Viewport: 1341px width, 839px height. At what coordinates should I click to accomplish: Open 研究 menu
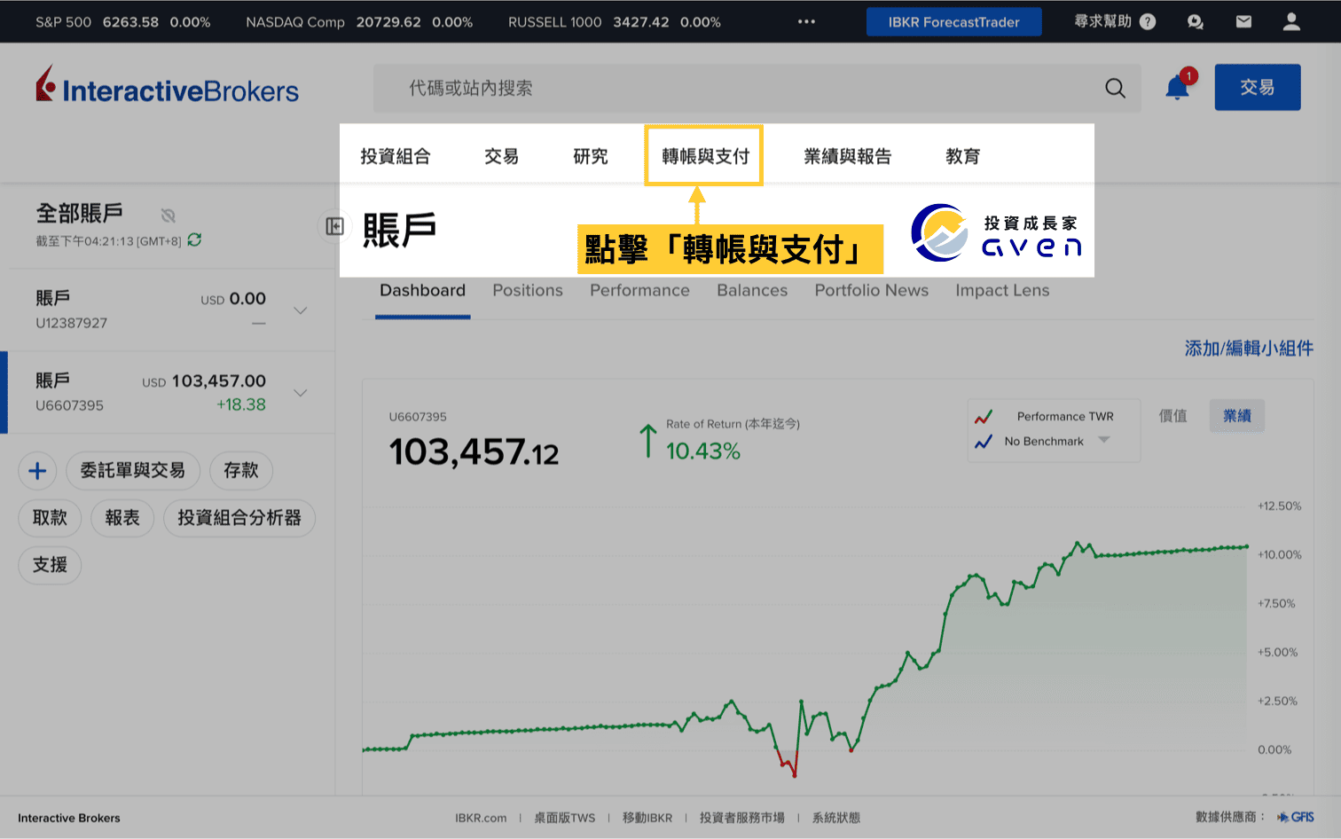591,156
